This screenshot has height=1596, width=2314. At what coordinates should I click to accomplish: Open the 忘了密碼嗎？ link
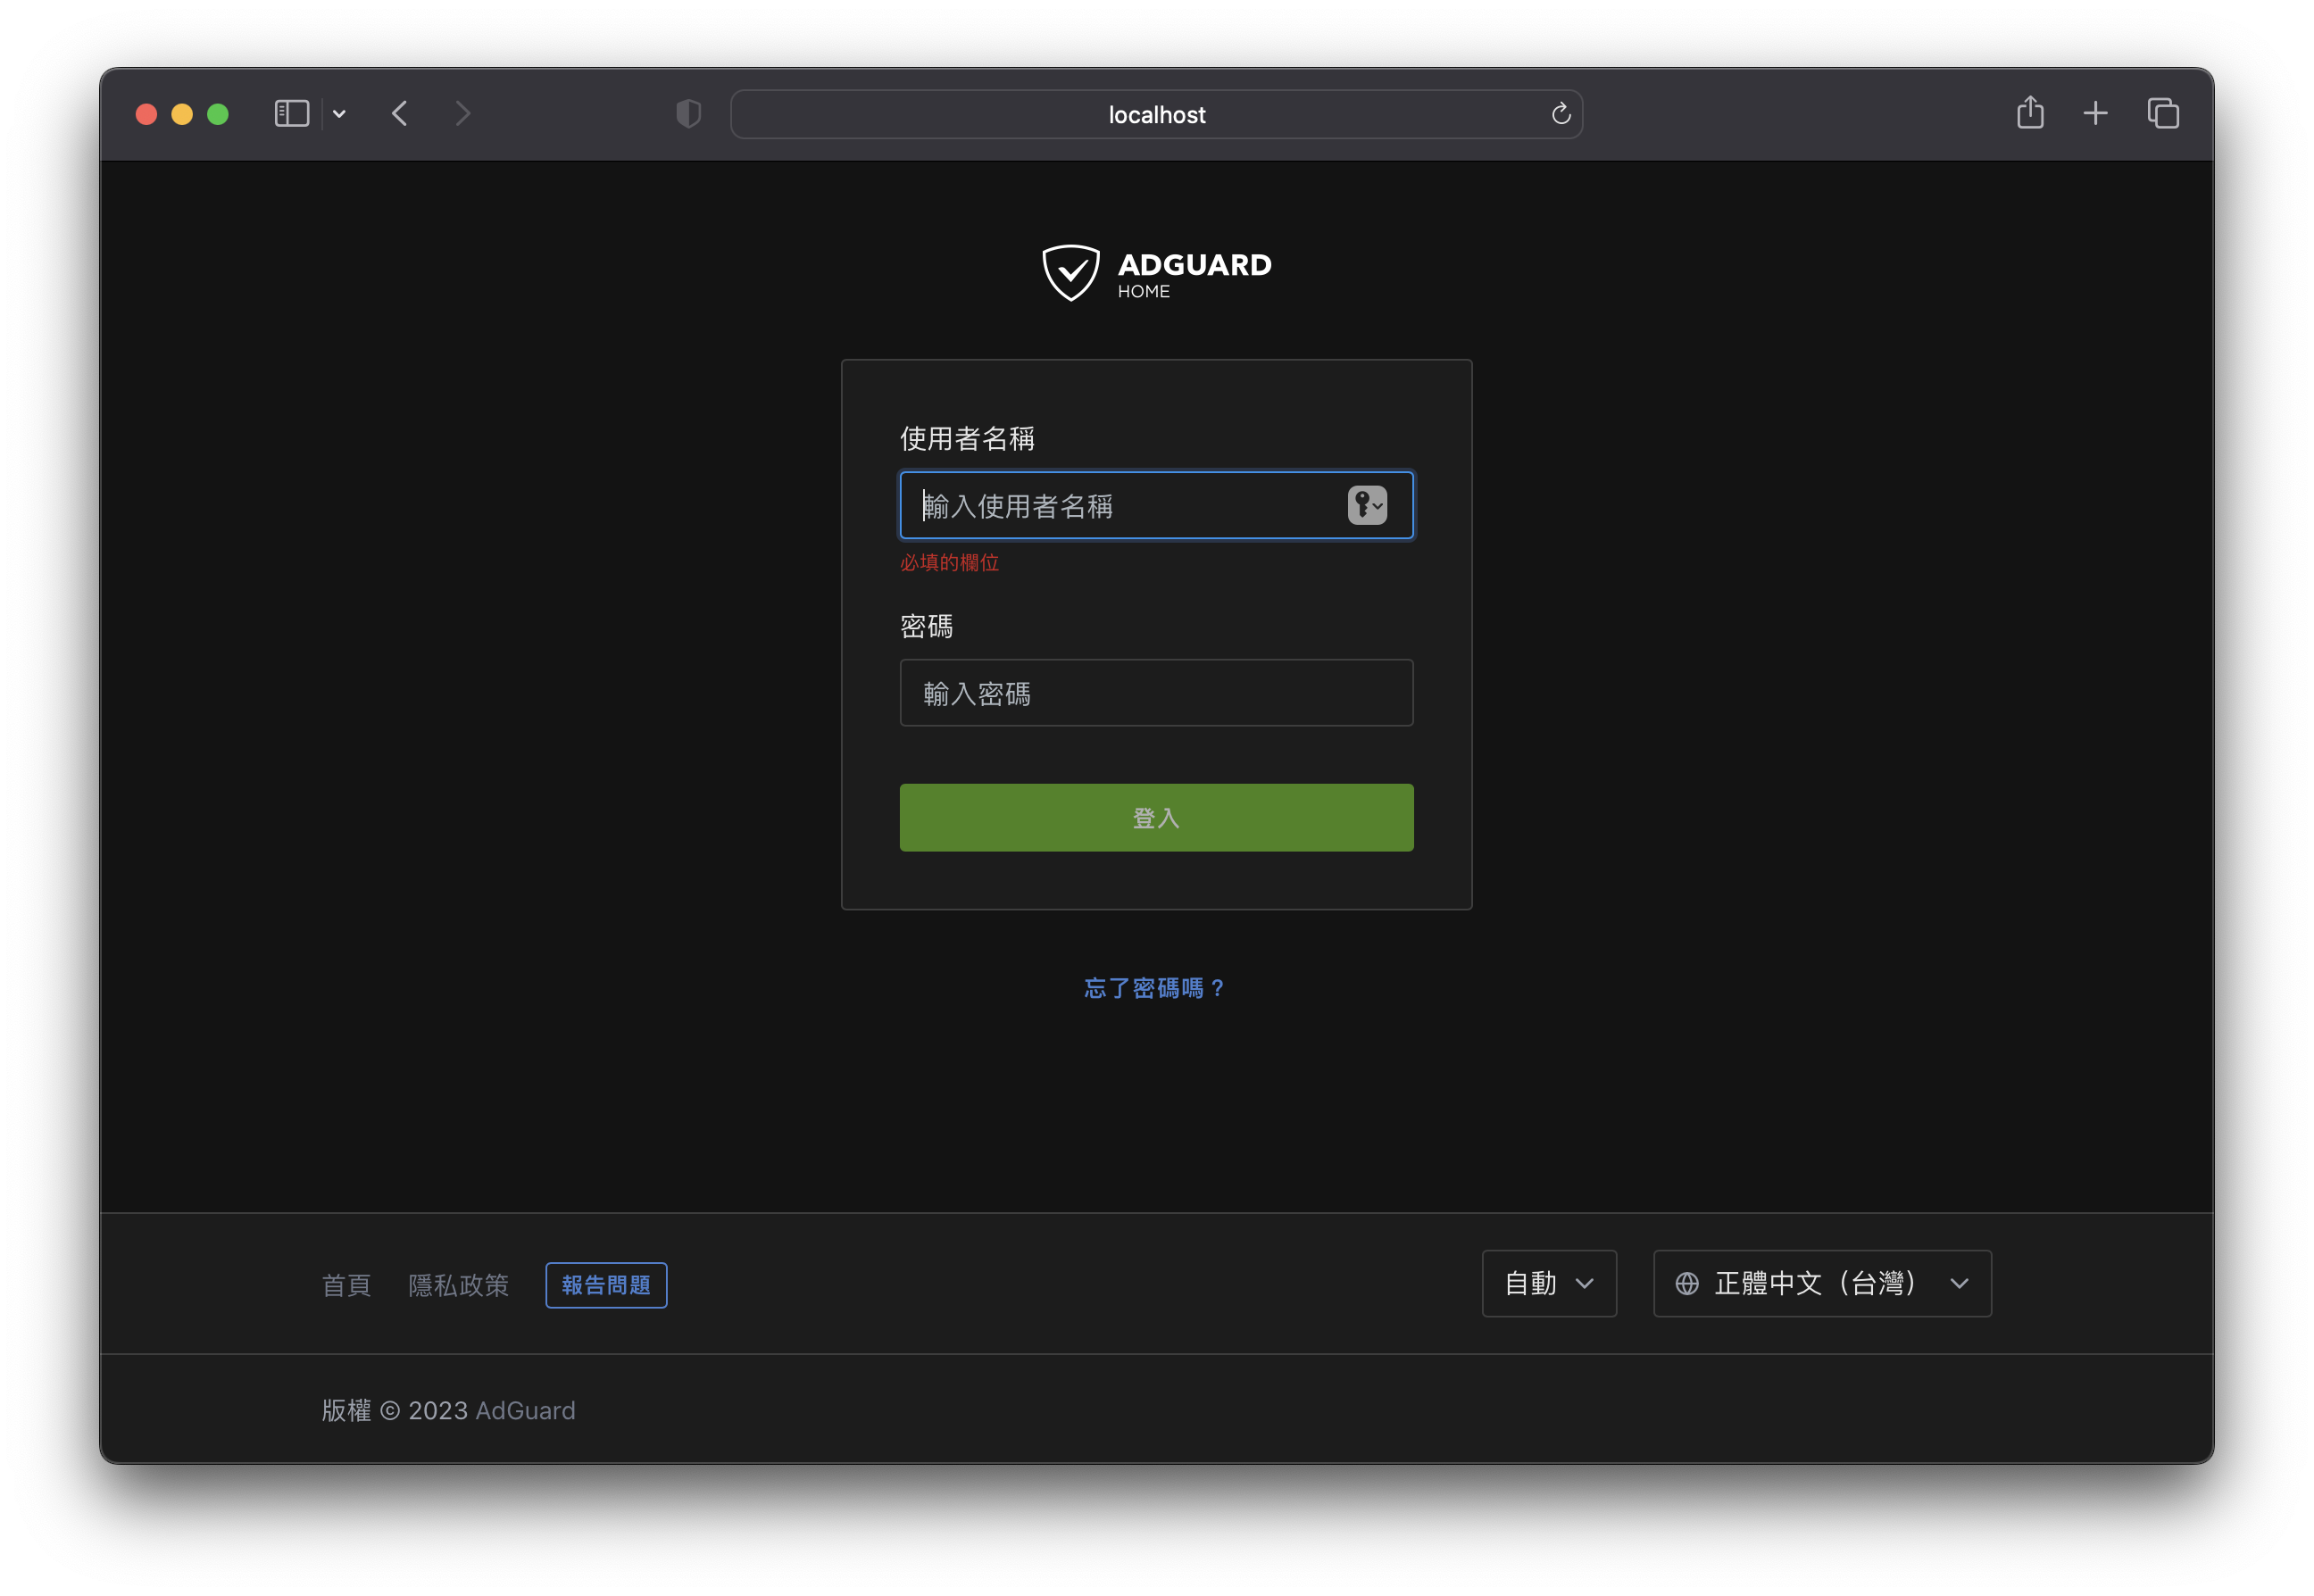[x=1156, y=988]
